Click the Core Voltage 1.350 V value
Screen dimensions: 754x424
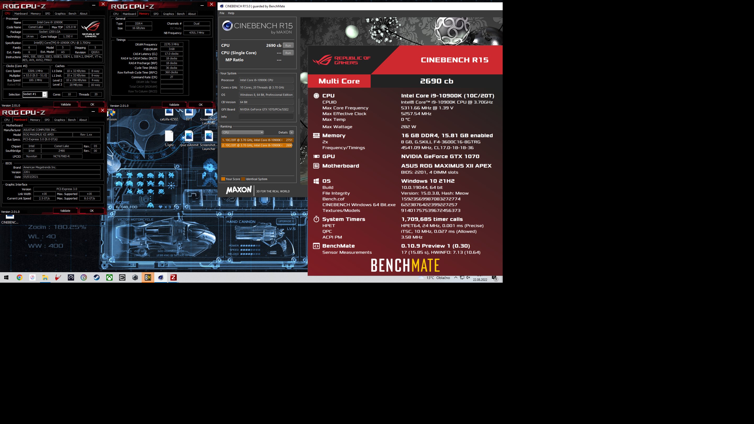tap(68, 37)
